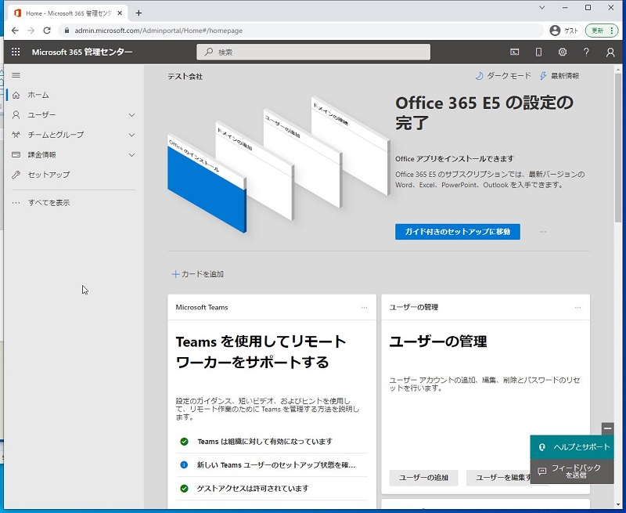This screenshot has height=513, width=626.
Task: Click the vertical page scrollbar
Action: 618,148
